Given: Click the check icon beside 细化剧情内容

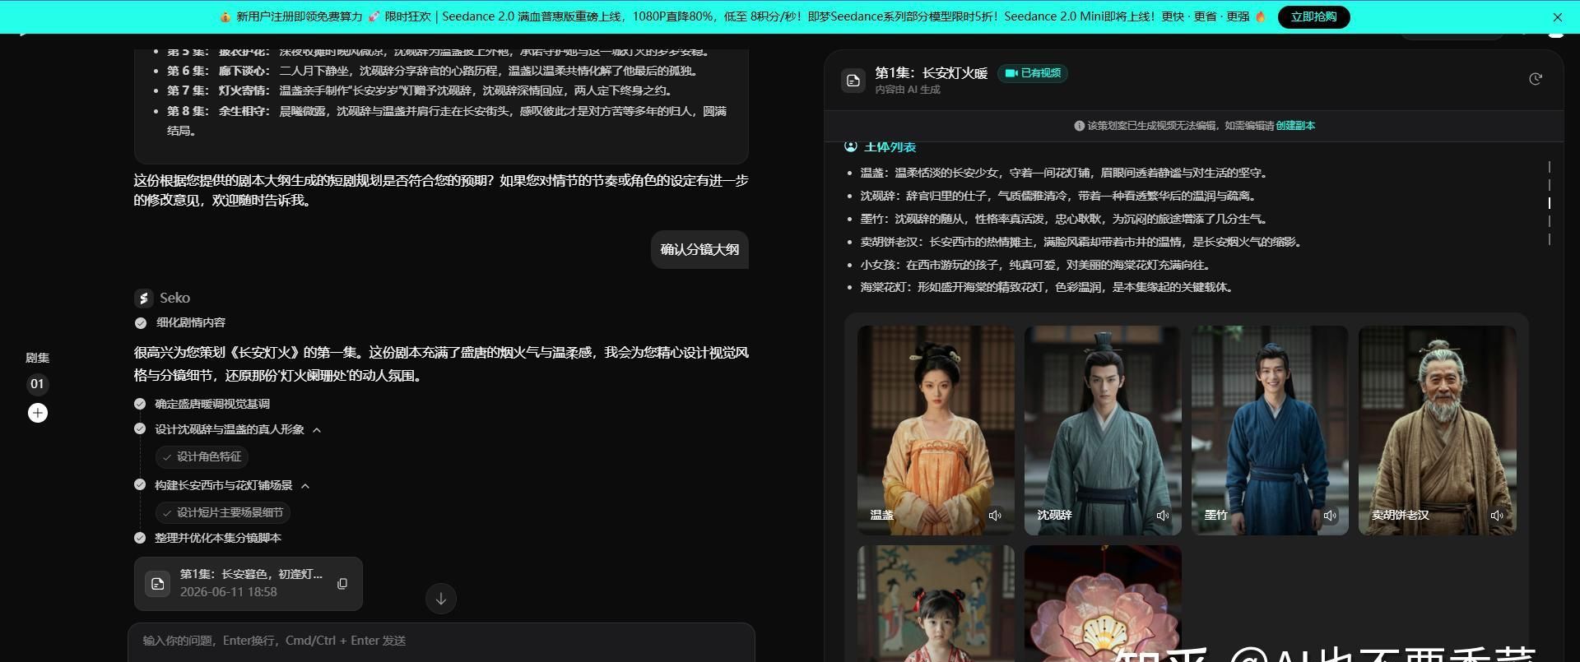Looking at the screenshot, I should (141, 323).
